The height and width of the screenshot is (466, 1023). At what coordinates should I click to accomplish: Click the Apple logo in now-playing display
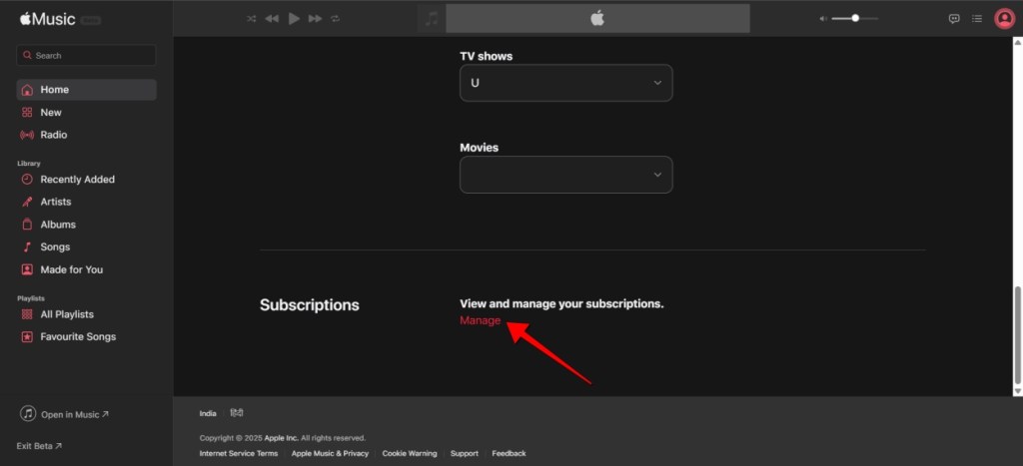[597, 18]
